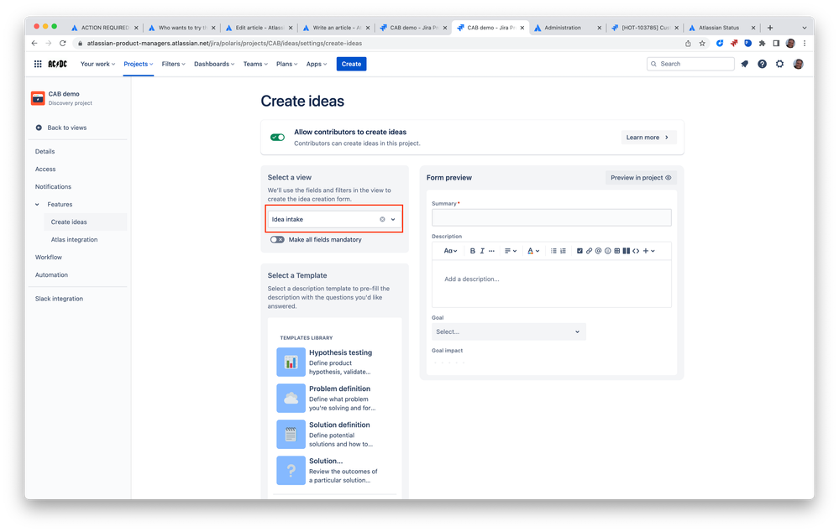Open the notifications bell
Image resolution: width=839 pixels, height=532 pixels.
click(744, 64)
